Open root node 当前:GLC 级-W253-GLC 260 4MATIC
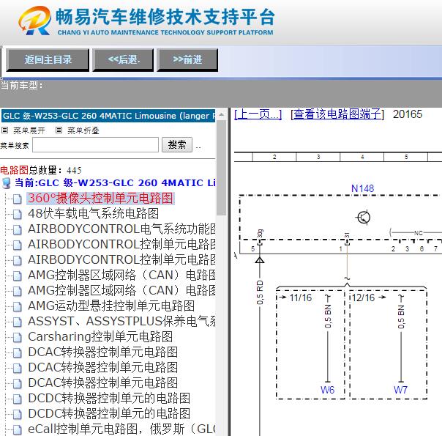 [x=115, y=183]
